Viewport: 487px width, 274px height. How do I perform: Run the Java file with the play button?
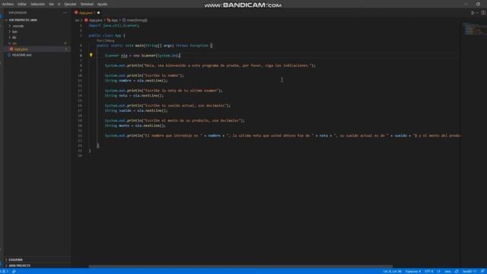[x=473, y=13]
